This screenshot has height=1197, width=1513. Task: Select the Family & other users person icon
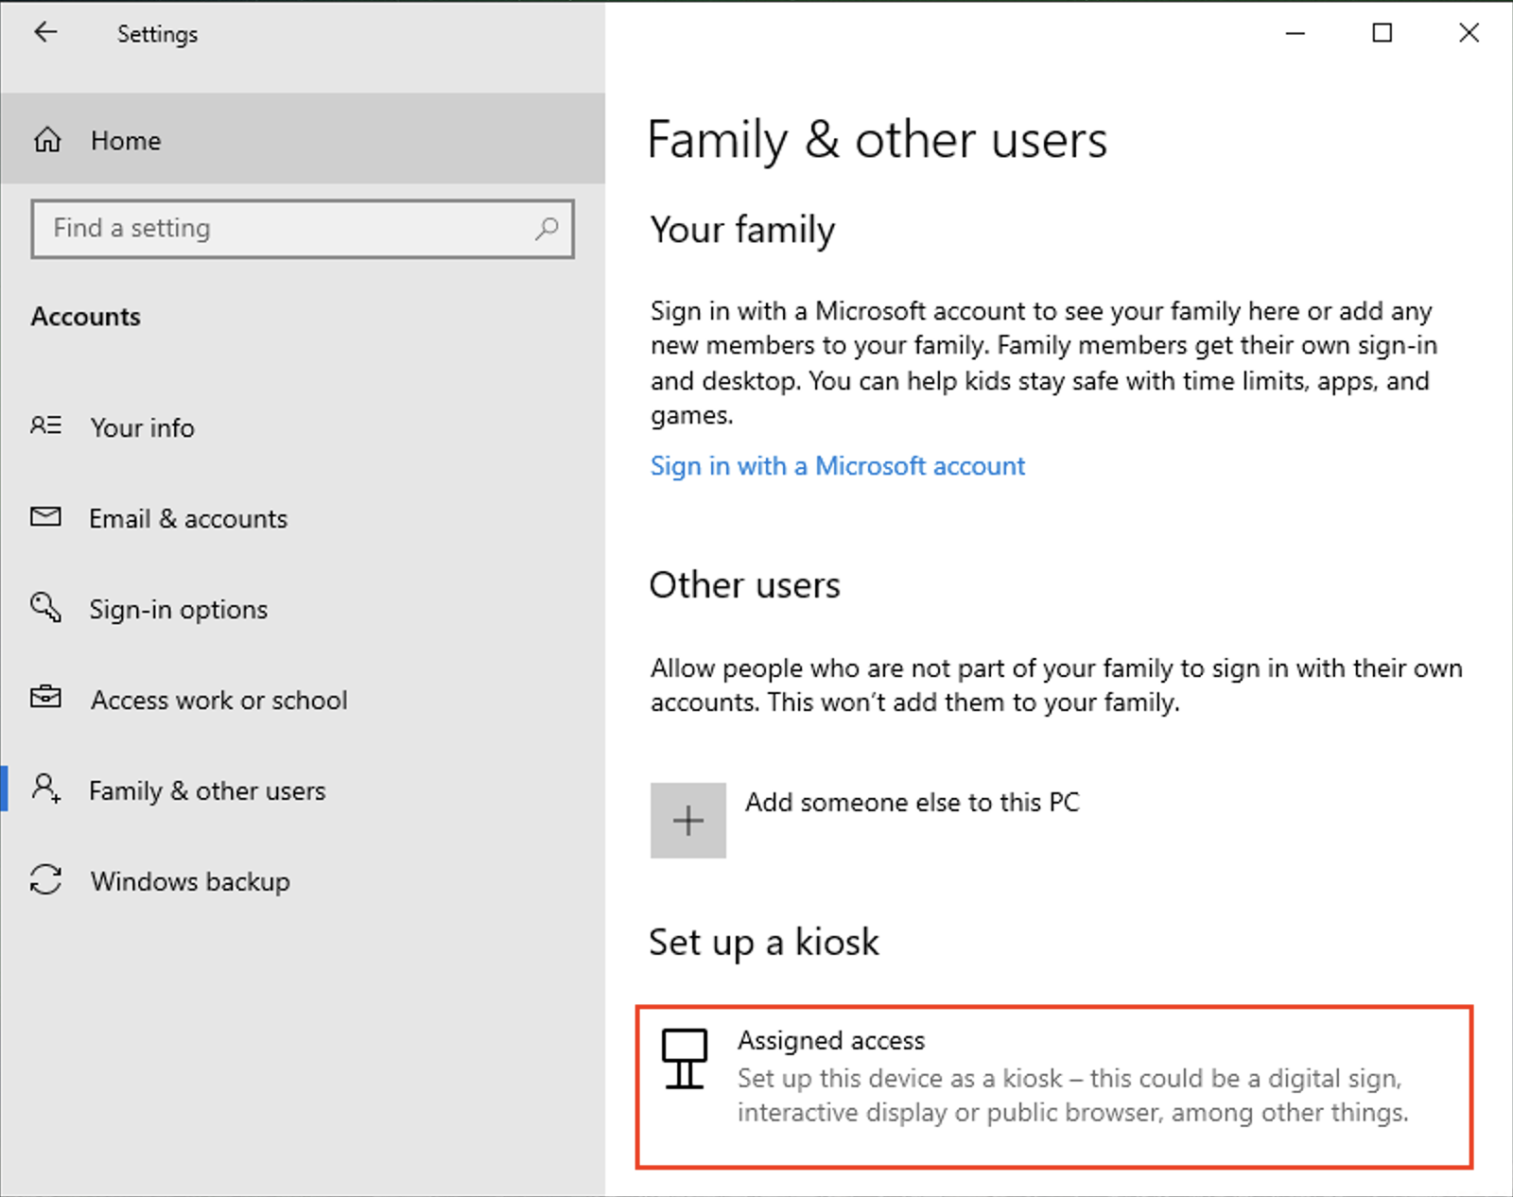tap(44, 789)
